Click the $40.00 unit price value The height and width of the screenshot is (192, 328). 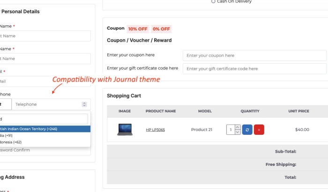click(x=302, y=130)
